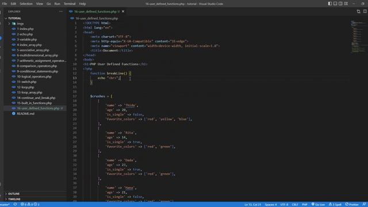Open 14-continue_and_break.php file
The height and width of the screenshot is (207, 368).
[36, 98]
